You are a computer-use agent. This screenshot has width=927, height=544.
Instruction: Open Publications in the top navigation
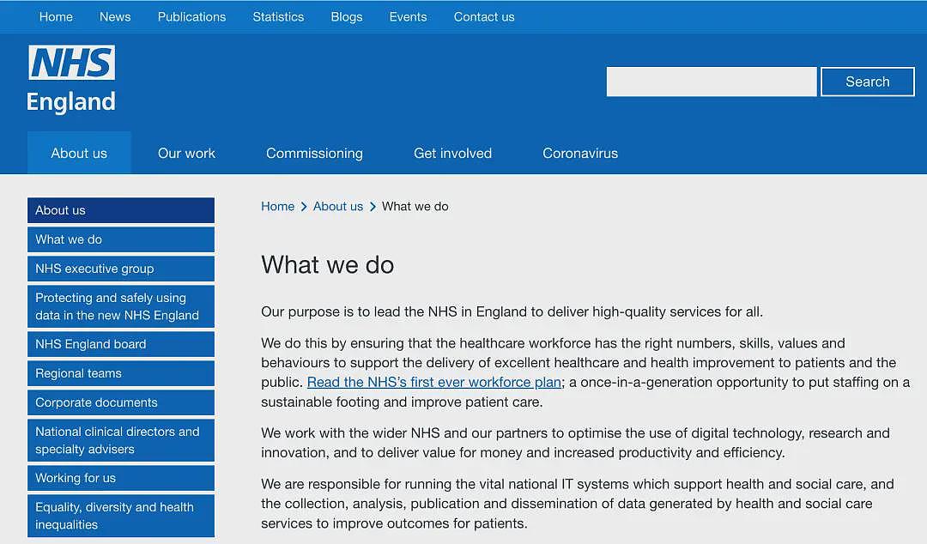pyautogui.click(x=191, y=17)
